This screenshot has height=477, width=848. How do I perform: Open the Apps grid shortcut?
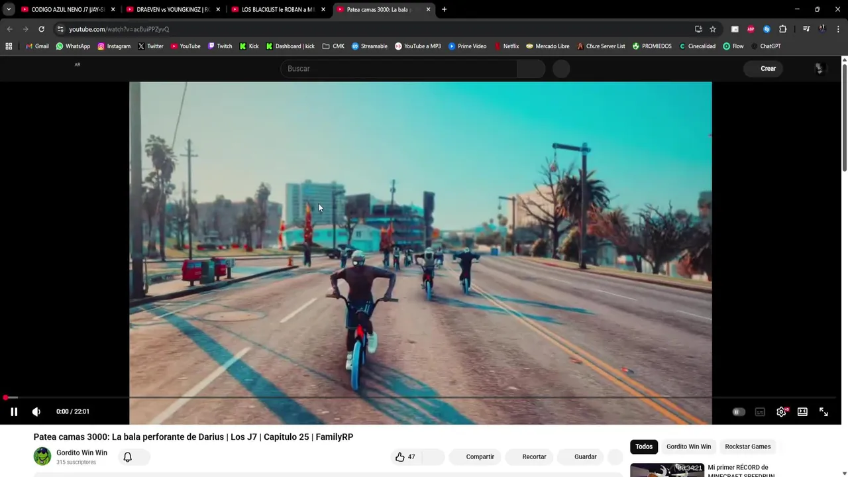9,46
